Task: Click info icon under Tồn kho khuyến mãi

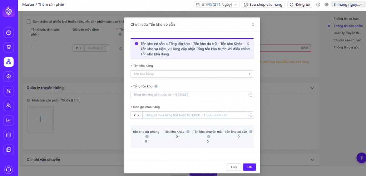Action: tap(208, 137)
